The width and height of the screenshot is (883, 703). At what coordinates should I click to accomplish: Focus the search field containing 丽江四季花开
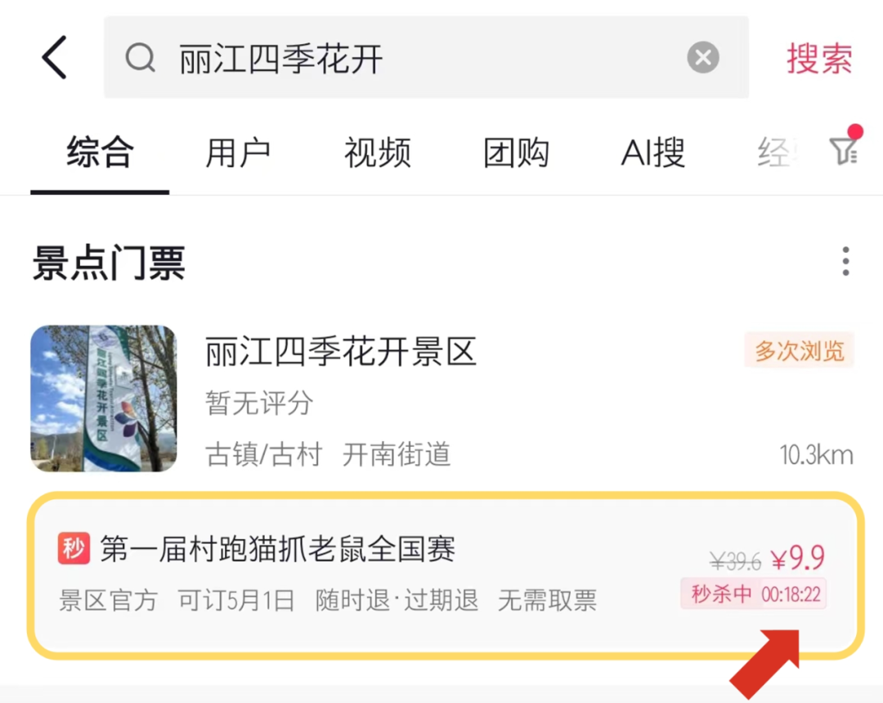pyautogui.click(x=426, y=57)
